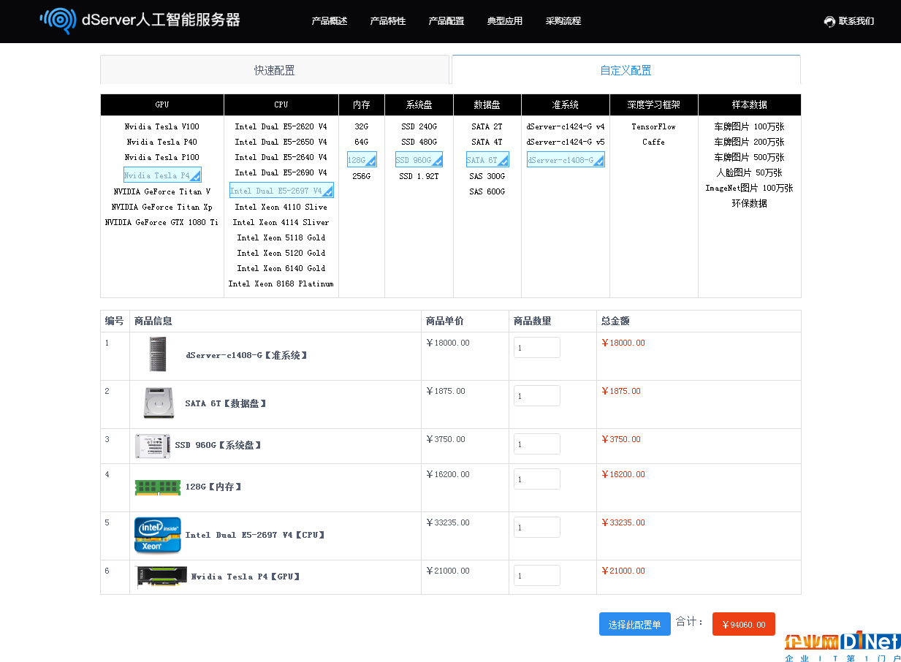Select Intel Xeon 5118 Gold CPU
The image size is (901, 662).
[x=281, y=237]
